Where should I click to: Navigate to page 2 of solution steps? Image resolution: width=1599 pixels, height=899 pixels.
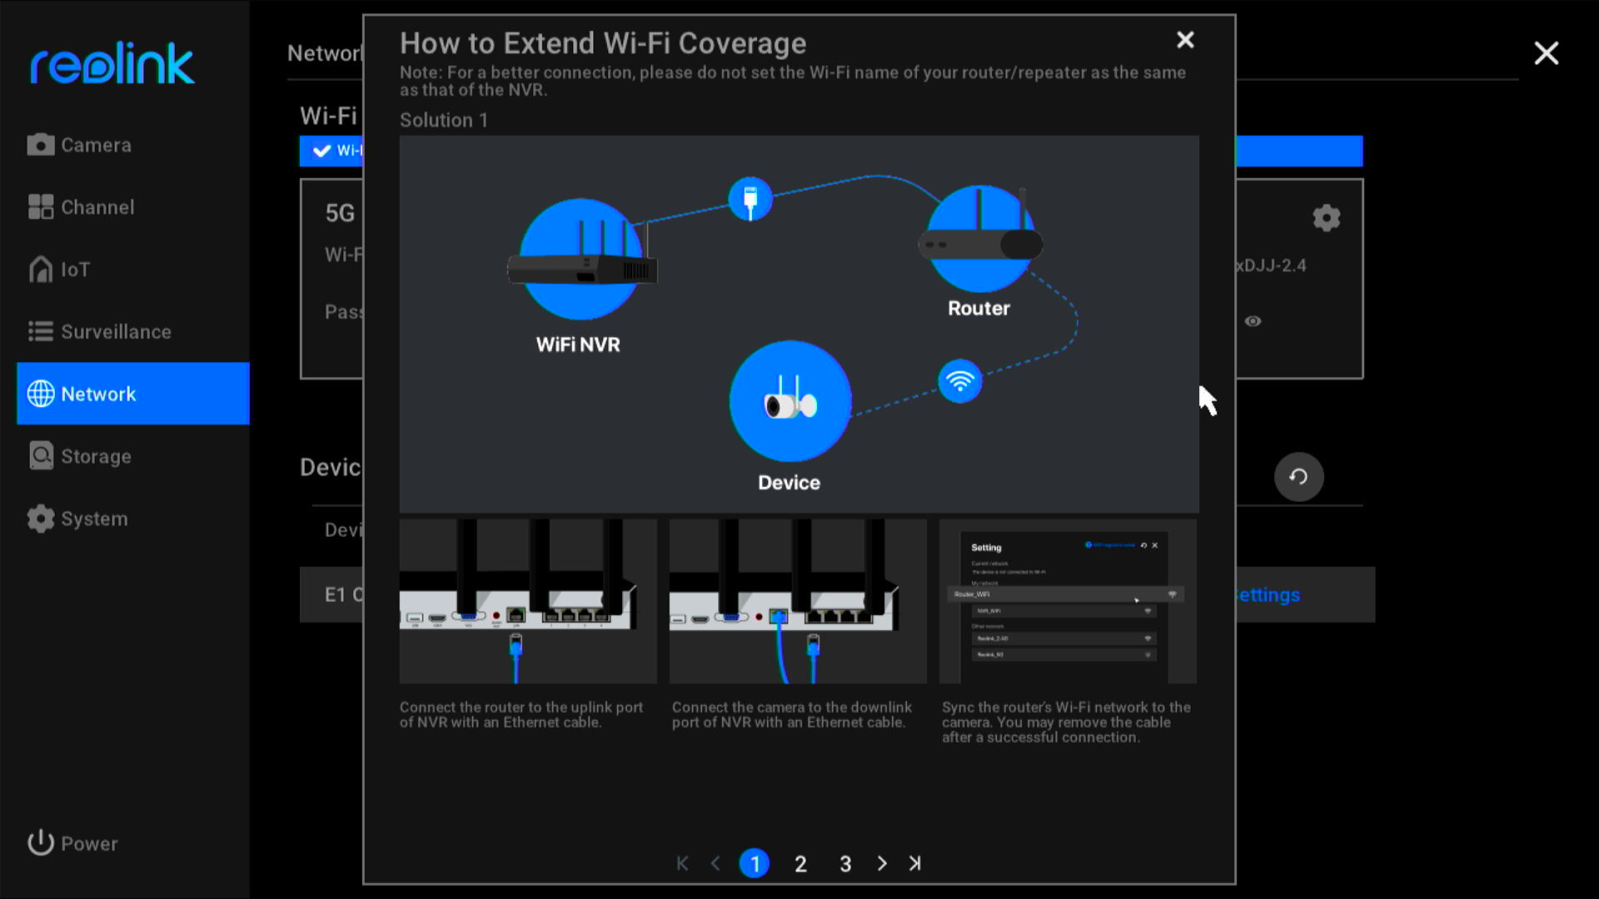click(x=800, y=864)
